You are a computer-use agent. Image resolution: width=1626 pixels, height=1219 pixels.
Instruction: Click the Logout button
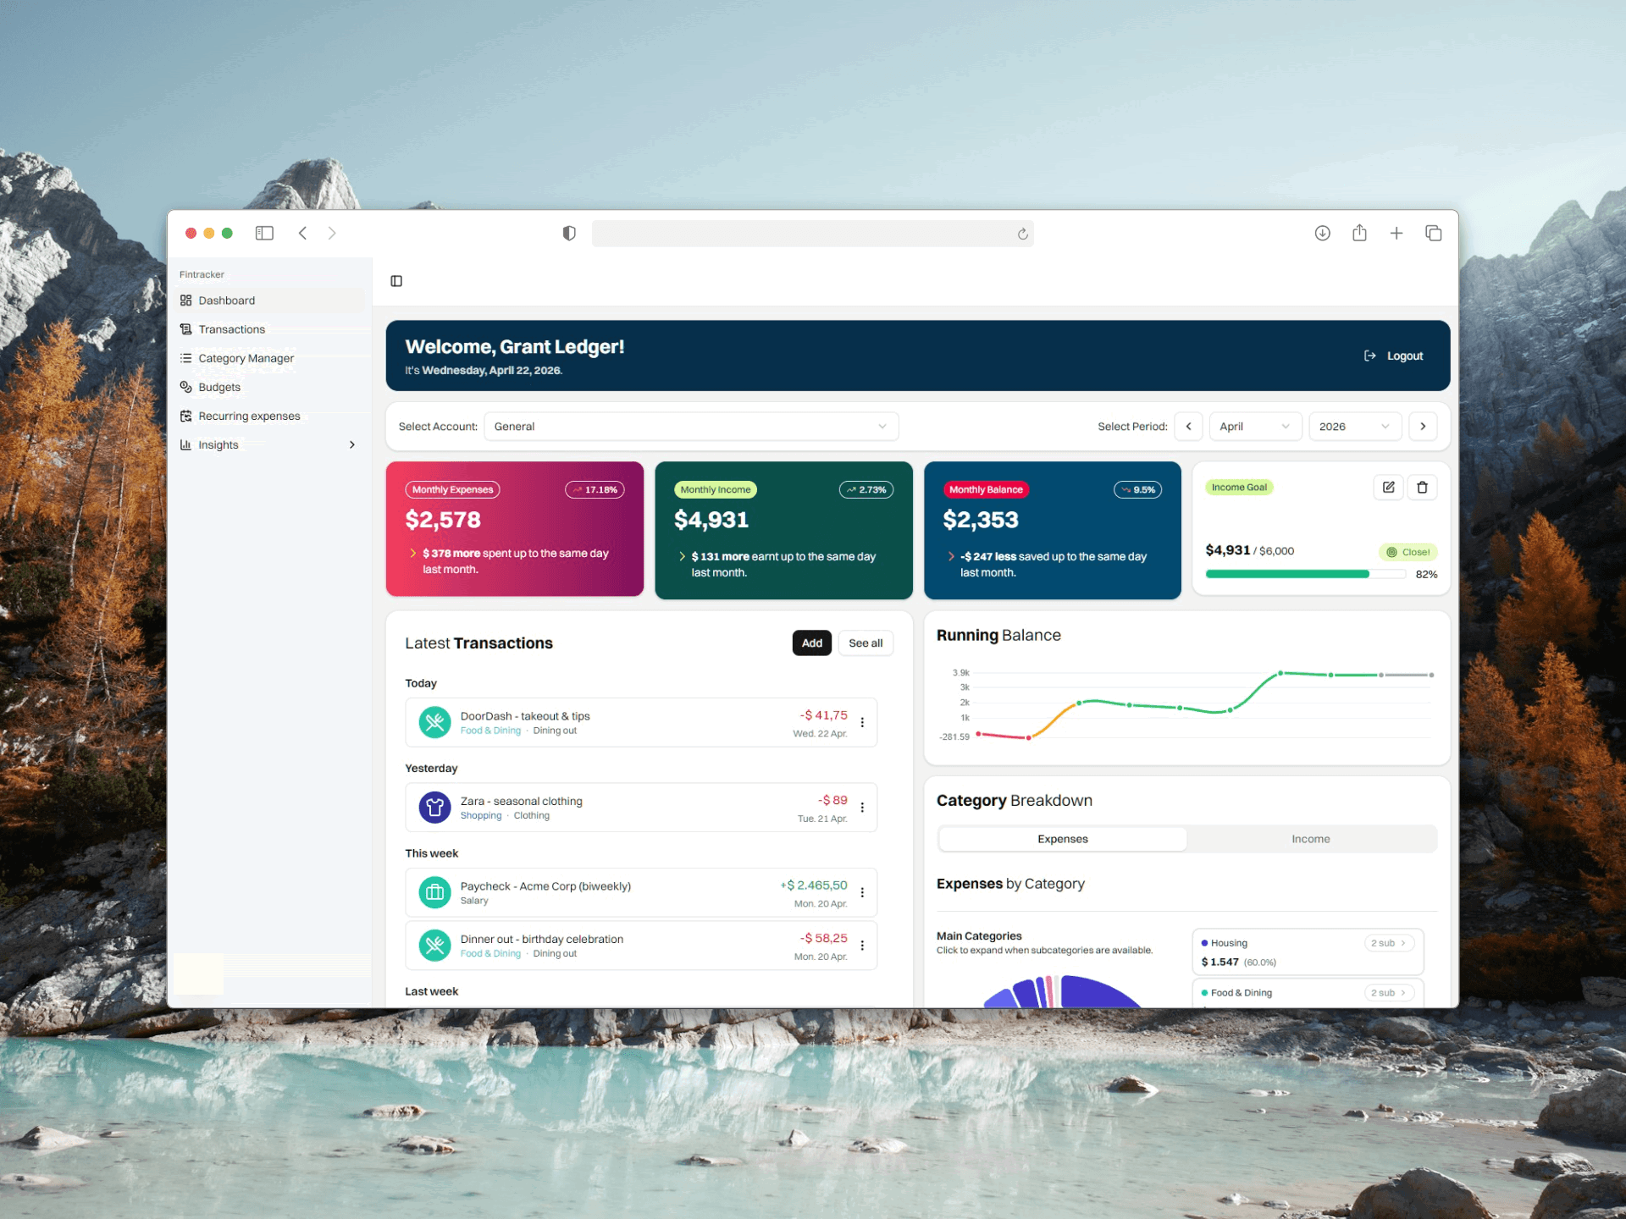pos(1394,356)
